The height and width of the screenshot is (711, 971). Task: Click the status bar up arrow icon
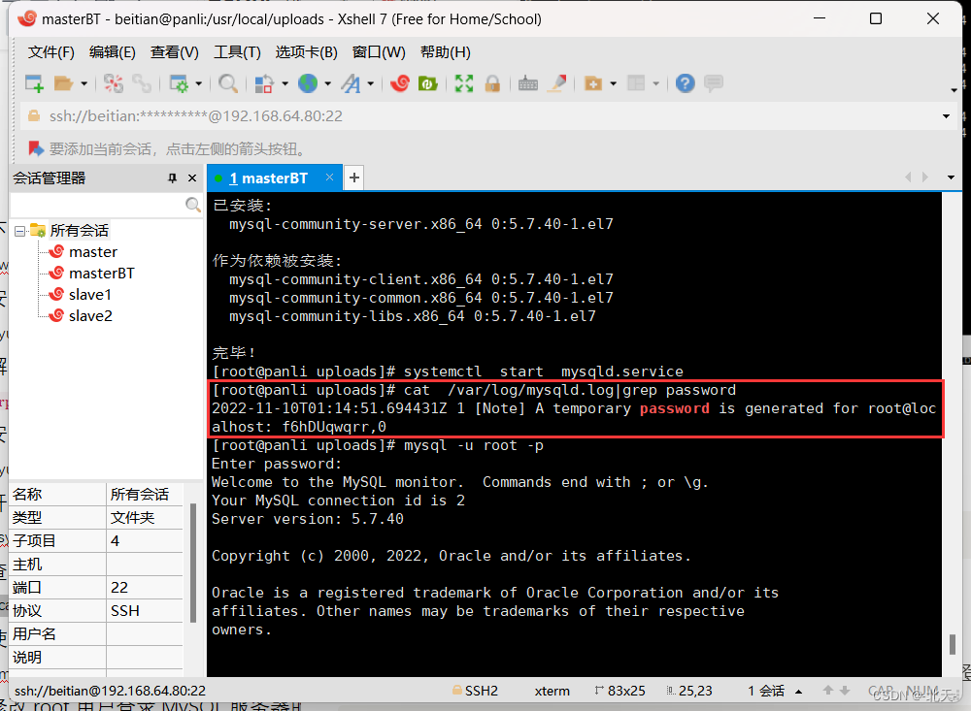pyautogui.click(x=827, y=691)
